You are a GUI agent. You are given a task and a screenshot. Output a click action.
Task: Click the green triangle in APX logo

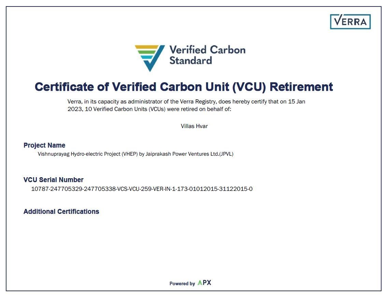(200, 283)
